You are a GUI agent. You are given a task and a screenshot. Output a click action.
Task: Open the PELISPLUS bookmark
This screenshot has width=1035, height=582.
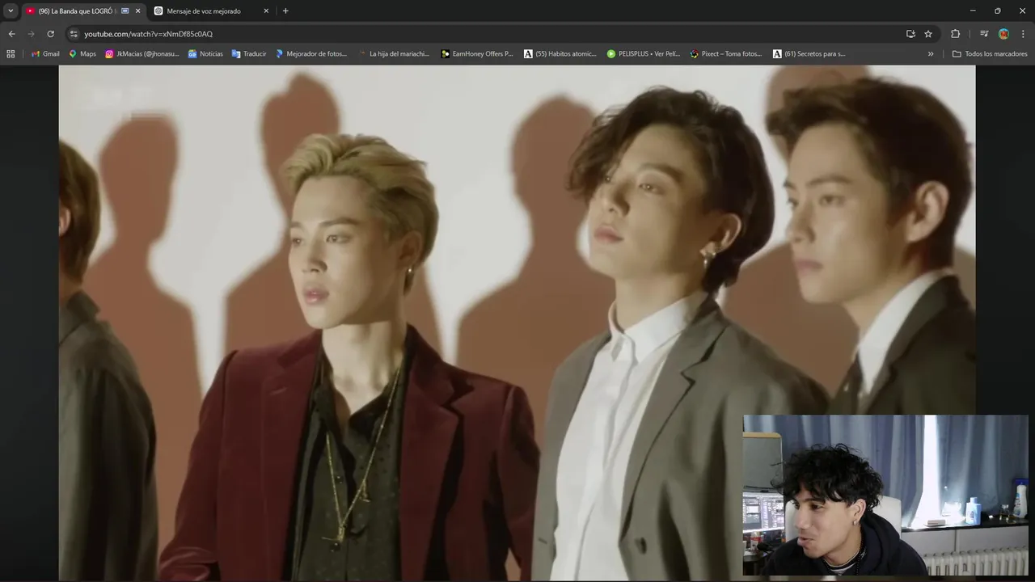tap(644, 54)
